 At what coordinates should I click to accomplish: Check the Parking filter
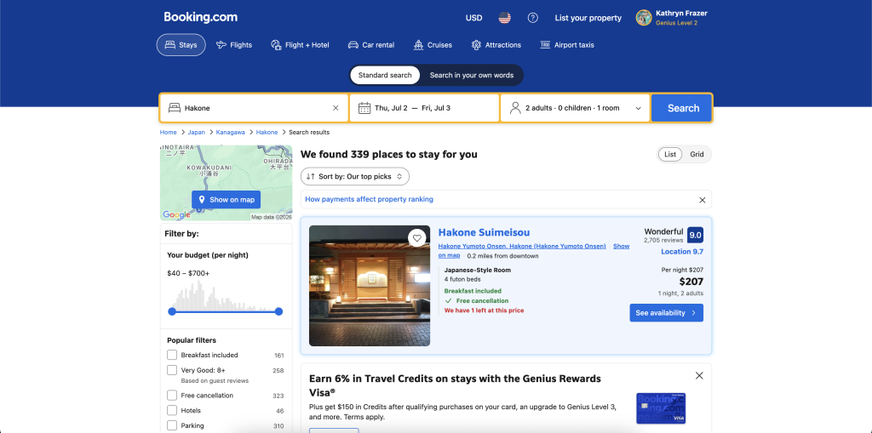(x=172, y=425)
